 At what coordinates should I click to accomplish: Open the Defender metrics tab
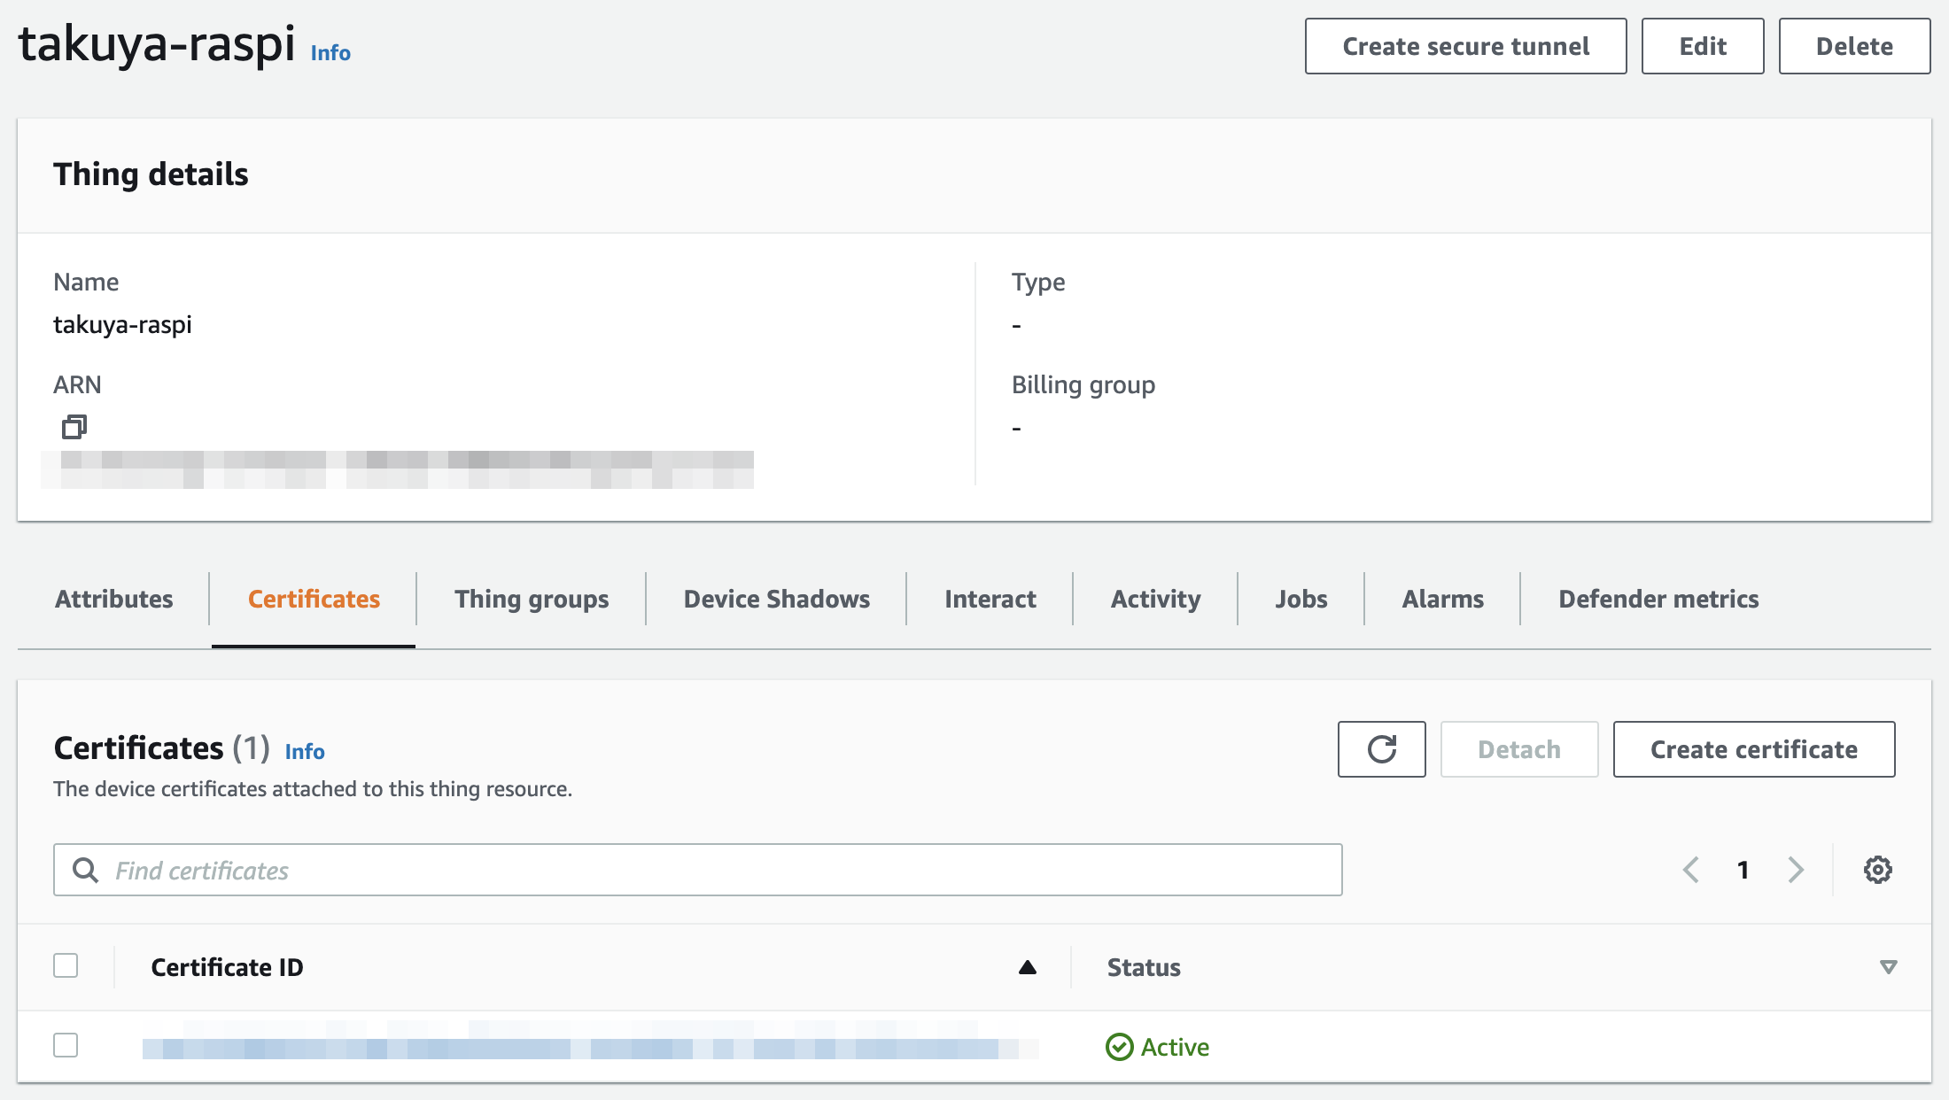click(1658, 599)
